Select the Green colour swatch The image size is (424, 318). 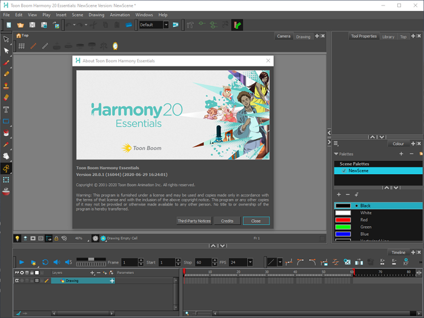click(x=343, y=227)
